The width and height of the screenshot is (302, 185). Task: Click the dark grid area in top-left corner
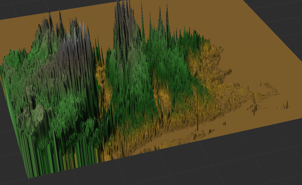click(x=14, y=8)
